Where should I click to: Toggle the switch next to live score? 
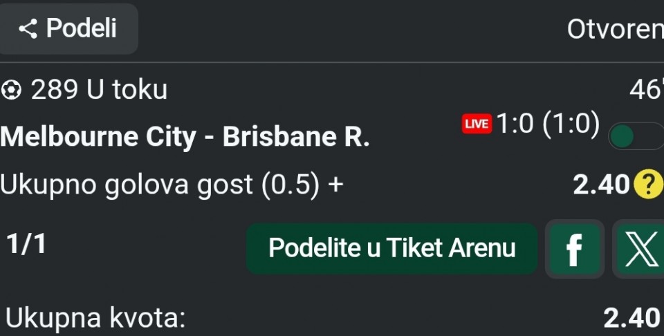634,137
